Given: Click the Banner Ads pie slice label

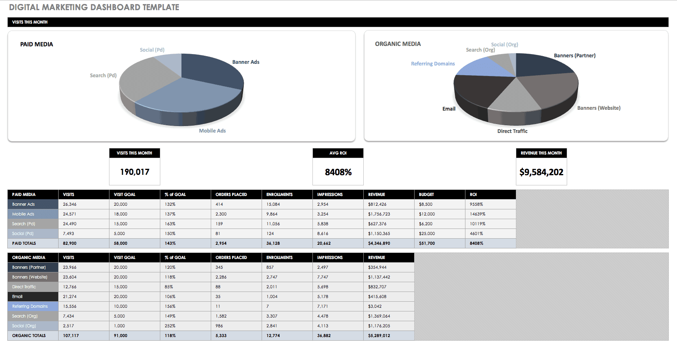Looking at the screenshot, I should [246, 62].
